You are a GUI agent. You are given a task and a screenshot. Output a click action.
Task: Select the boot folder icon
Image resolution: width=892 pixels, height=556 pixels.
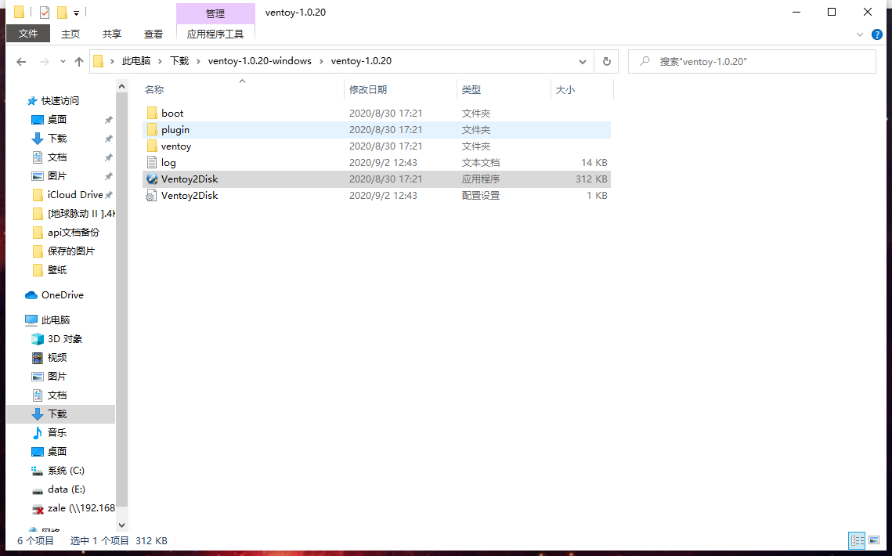tap(151, 114)
